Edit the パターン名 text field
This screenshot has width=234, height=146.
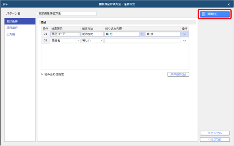click(66, 13)
